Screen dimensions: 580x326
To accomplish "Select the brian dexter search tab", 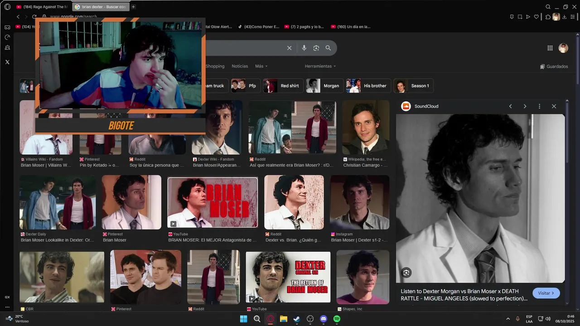I will click(101, 7).
